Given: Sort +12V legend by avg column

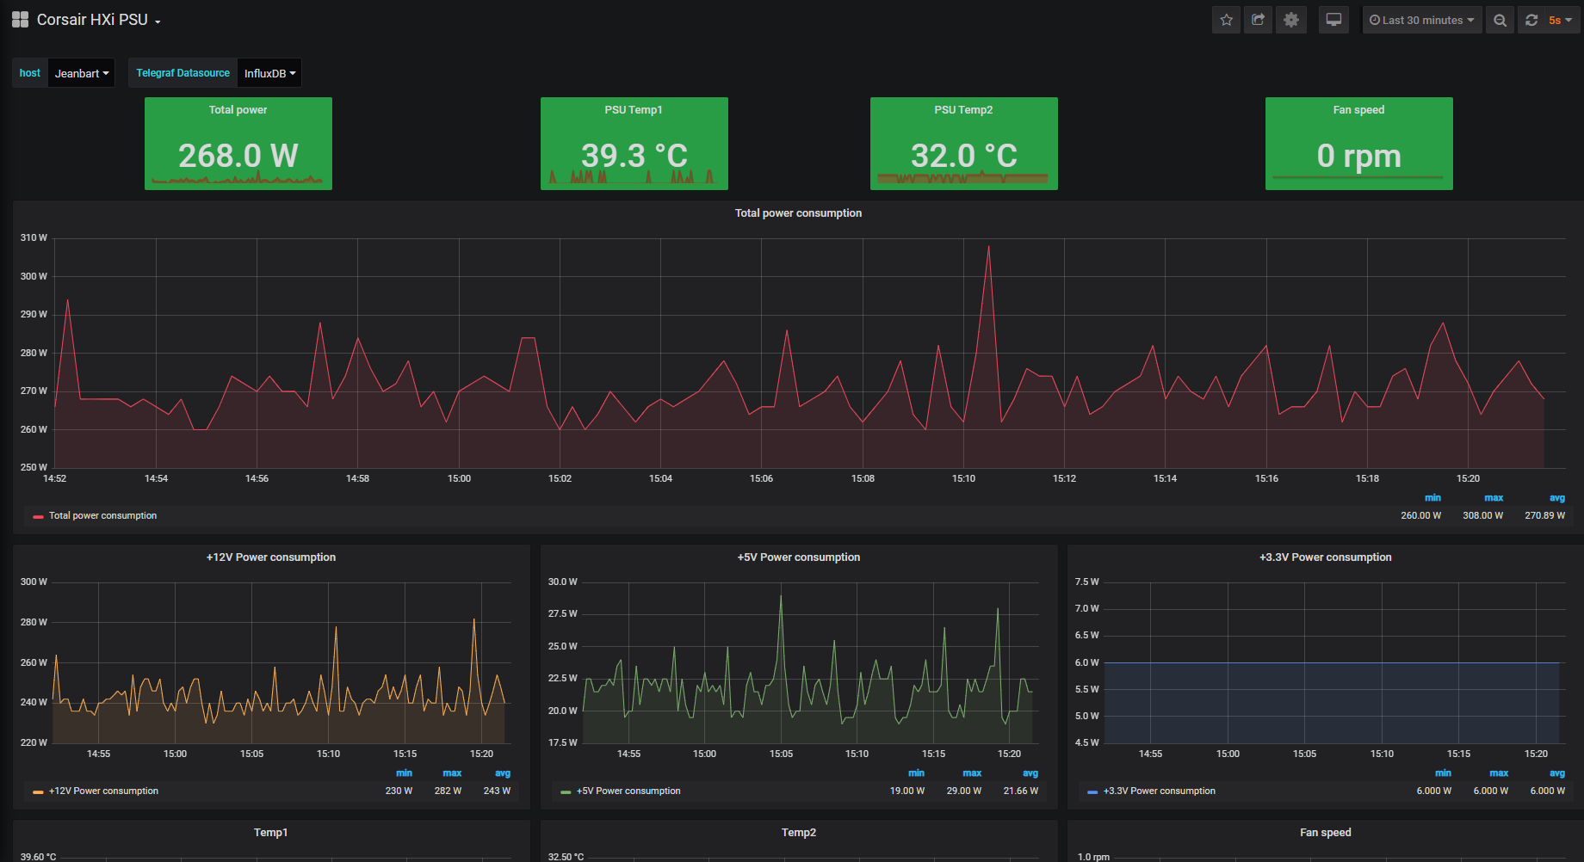Looking at the screenshot, I should click(x=503, y=773).
